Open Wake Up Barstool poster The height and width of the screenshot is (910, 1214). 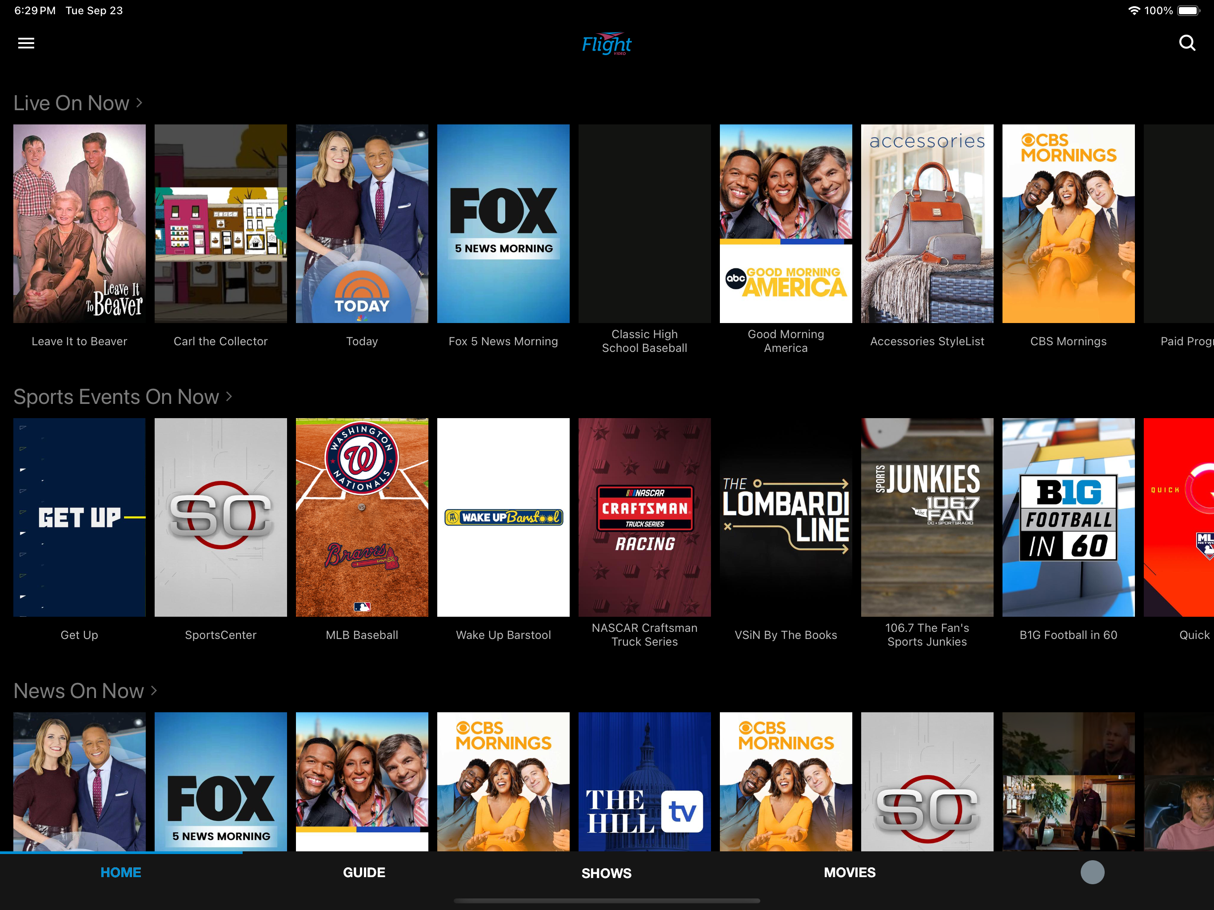pyautogui.click(x=503, y=518)
